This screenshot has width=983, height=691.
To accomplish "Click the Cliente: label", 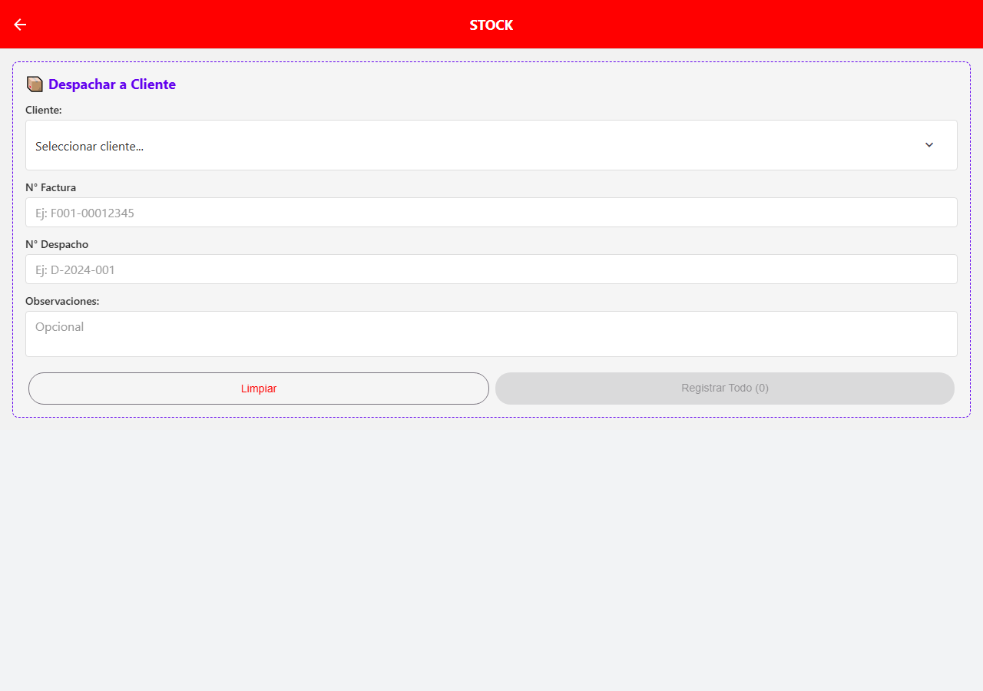I will (x=44, y=111).
